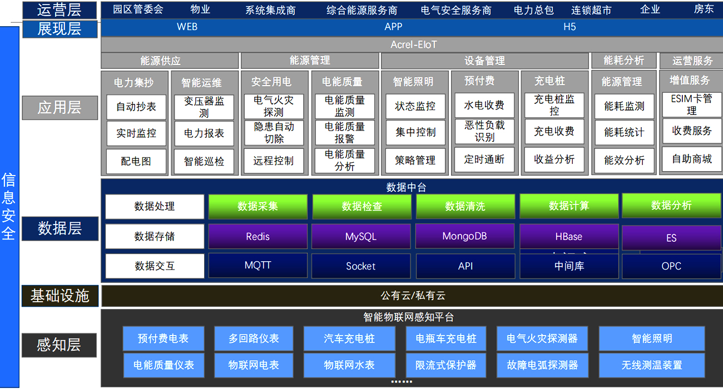The height and width of the screenshot is (389, 723).
Task: Select the vertical 信息安全 side bar
Action: (x=9, y=206)
